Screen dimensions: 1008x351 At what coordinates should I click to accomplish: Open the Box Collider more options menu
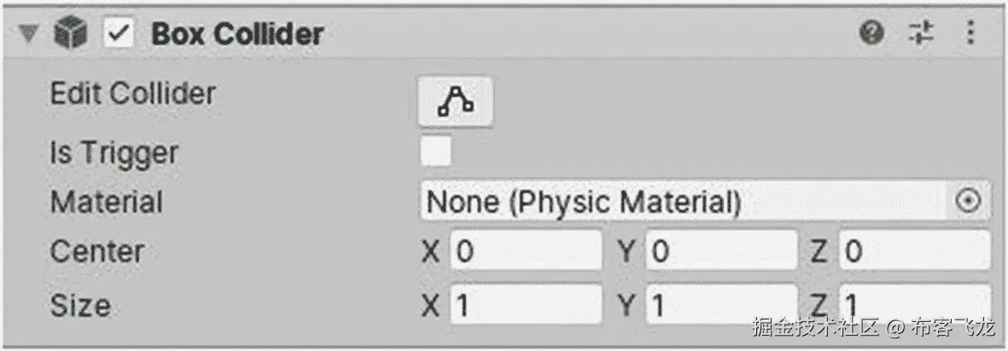[970, 34]
